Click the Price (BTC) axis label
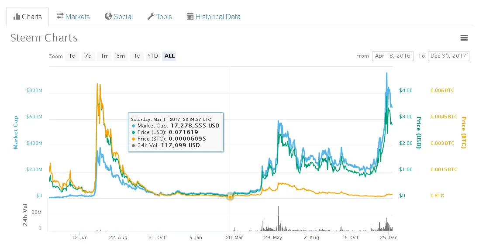Screen dimensions: 486x251 click(x=463, y=133)
